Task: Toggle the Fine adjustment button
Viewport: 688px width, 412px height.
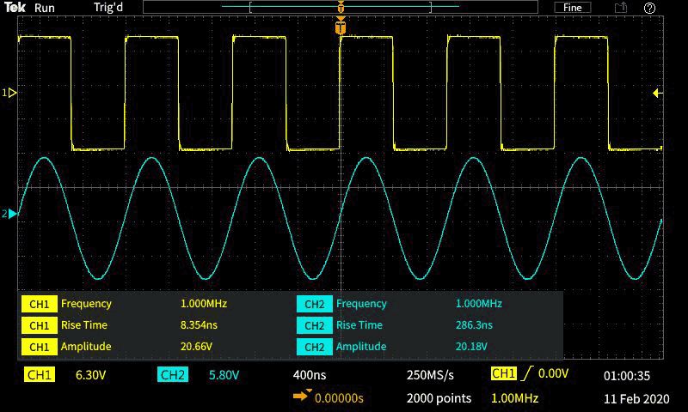Action: 573,8
